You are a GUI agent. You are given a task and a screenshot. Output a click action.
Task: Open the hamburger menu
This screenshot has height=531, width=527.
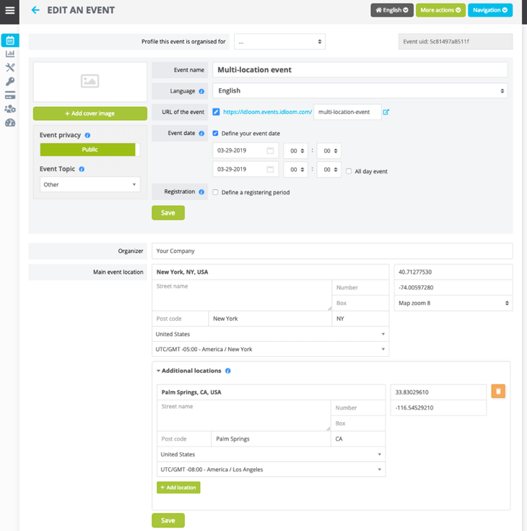[x=10, y=11]
